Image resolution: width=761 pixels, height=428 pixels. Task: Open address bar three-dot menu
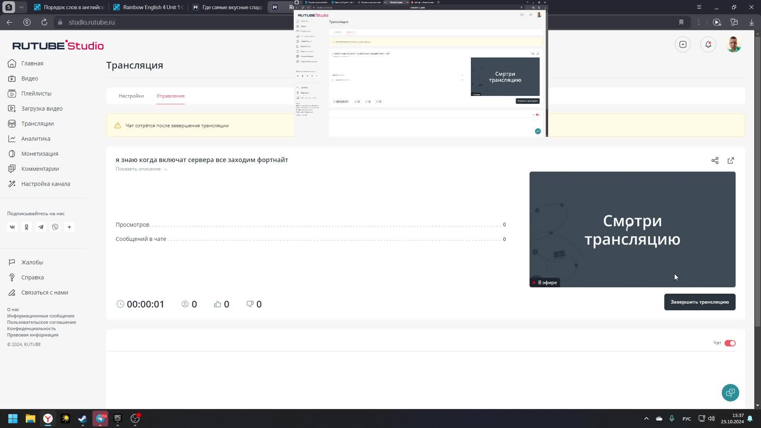click(x=699, y=22)
